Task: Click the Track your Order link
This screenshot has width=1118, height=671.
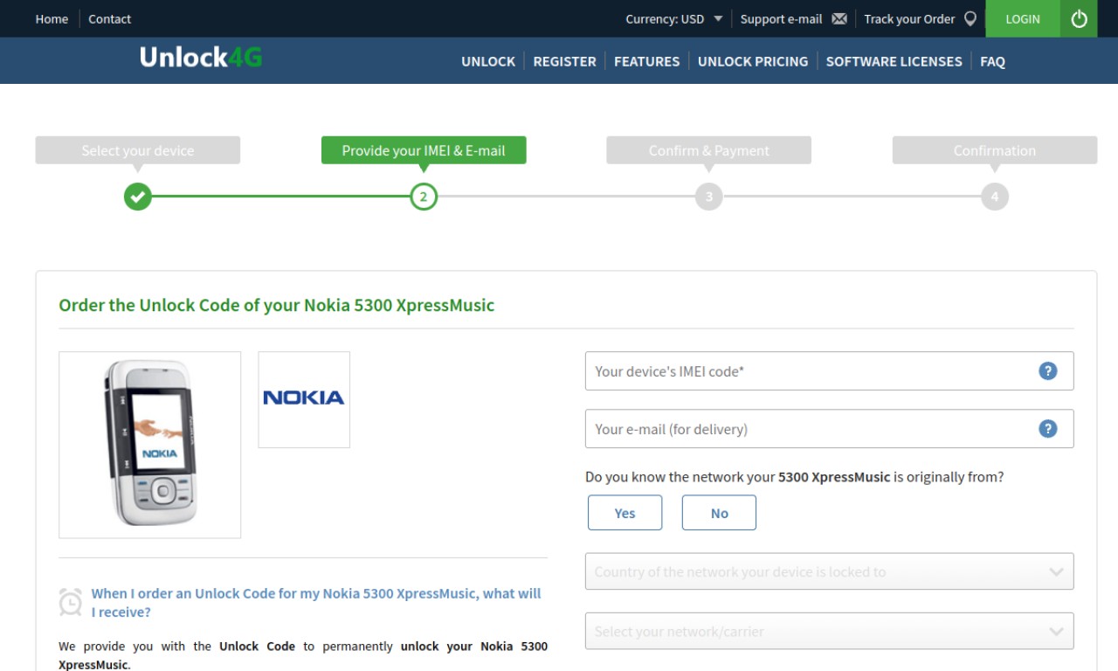Action: pyautogui.click(x=909, y=19)
